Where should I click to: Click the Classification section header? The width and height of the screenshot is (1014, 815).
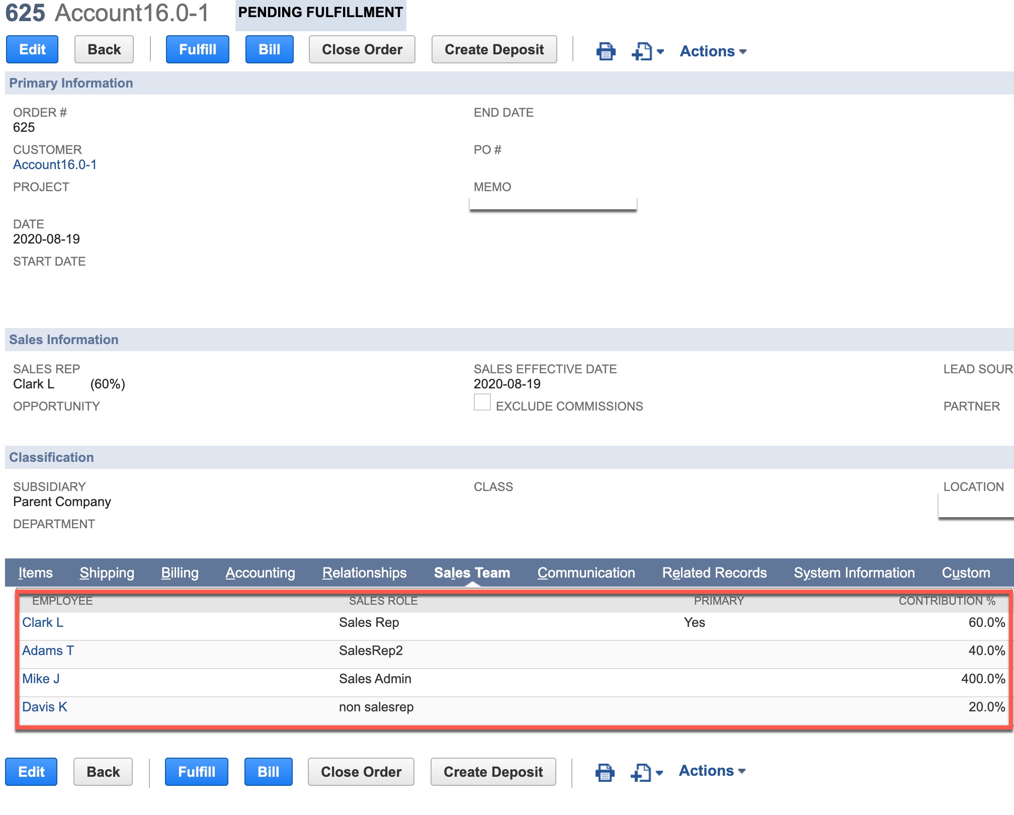(510, 457)
